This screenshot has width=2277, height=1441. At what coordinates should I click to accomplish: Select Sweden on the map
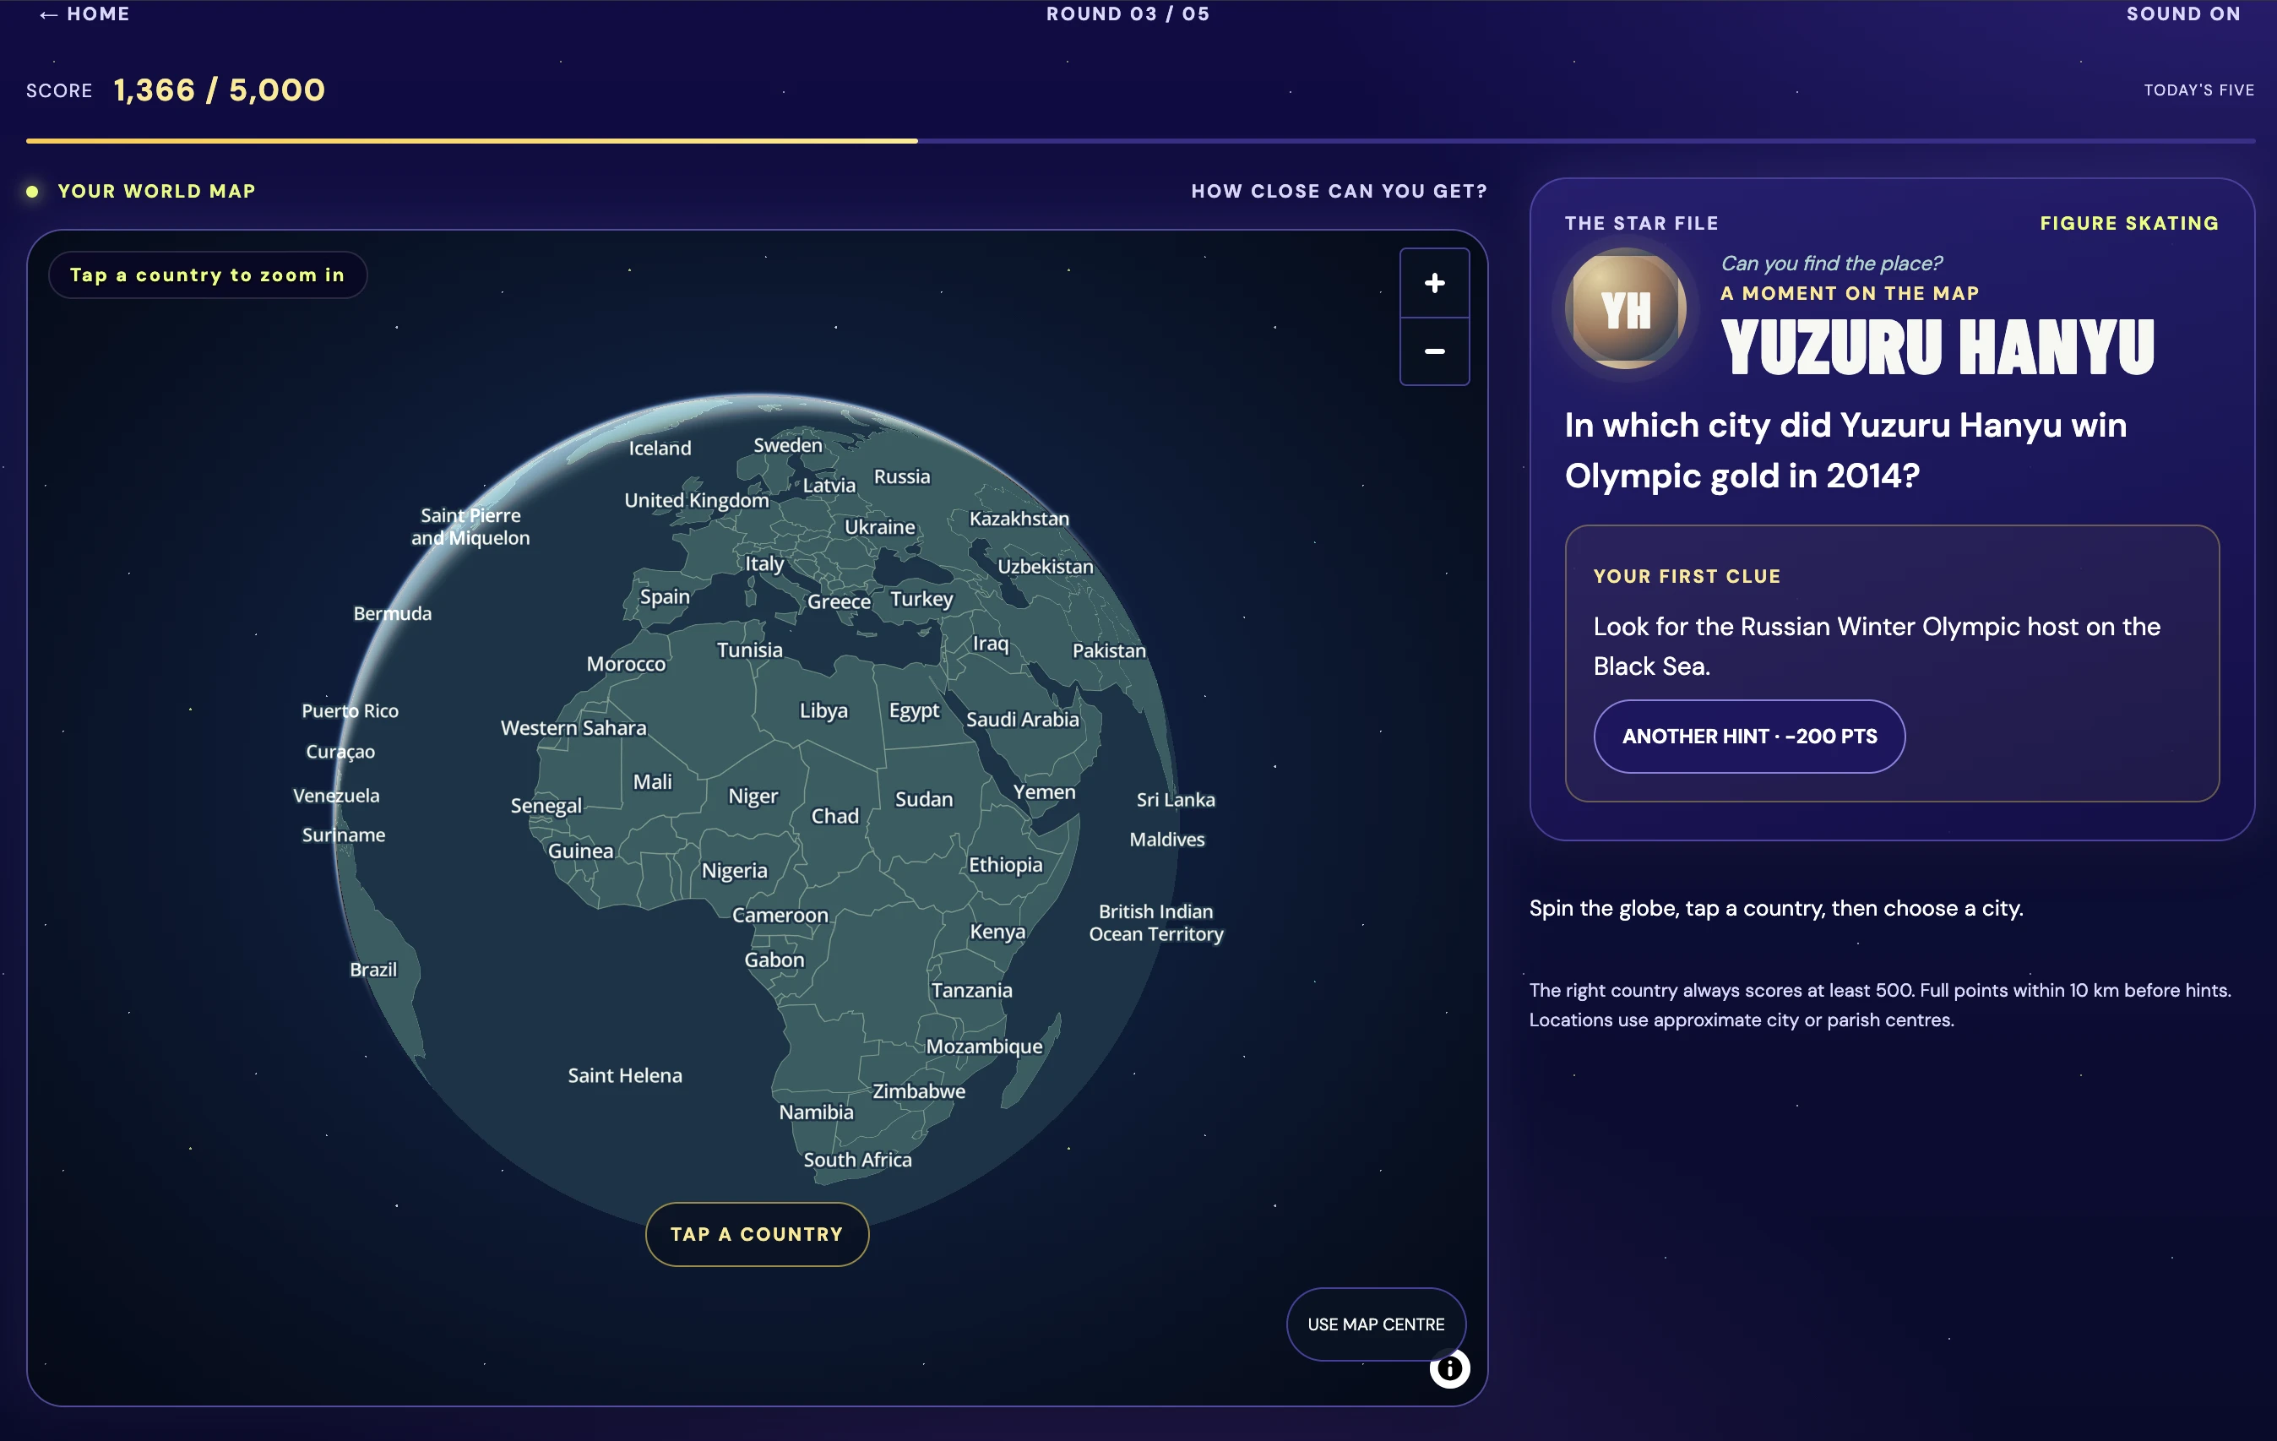pyautogui.click(x=787, y=444)
